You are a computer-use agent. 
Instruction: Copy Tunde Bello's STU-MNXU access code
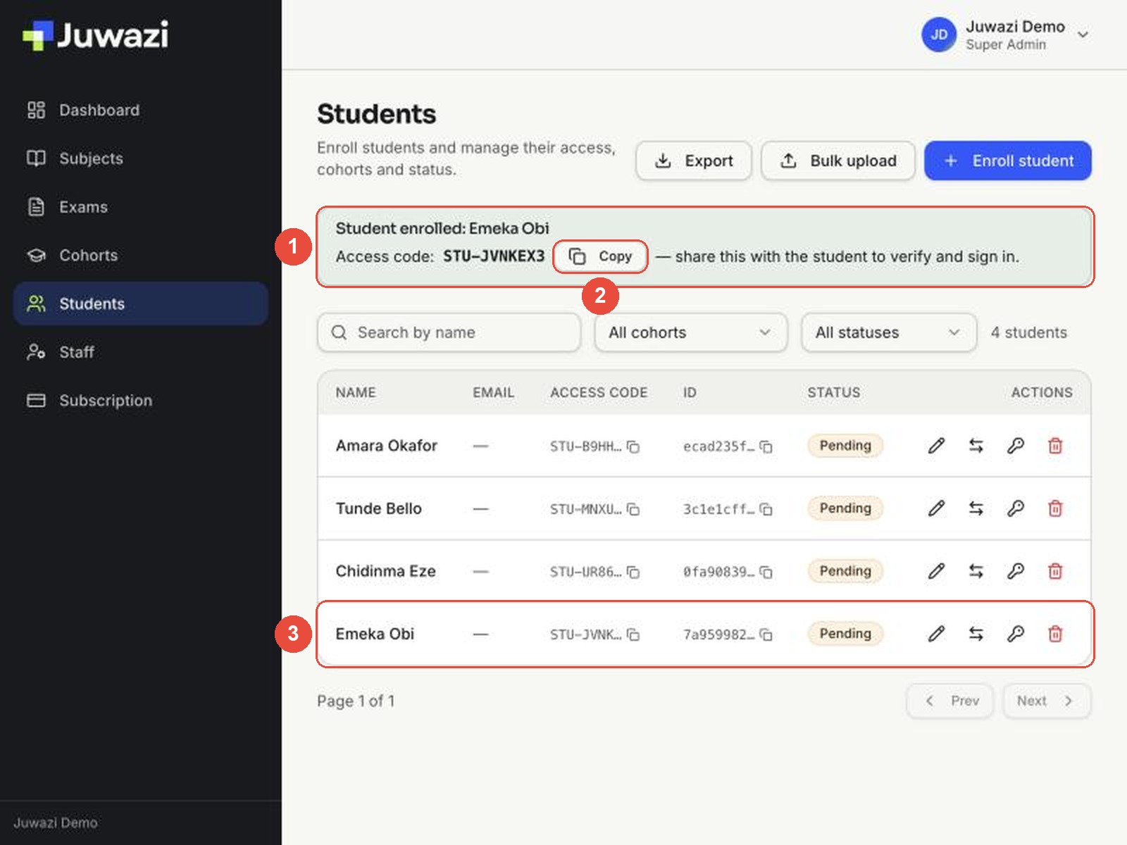pos(633,509)
